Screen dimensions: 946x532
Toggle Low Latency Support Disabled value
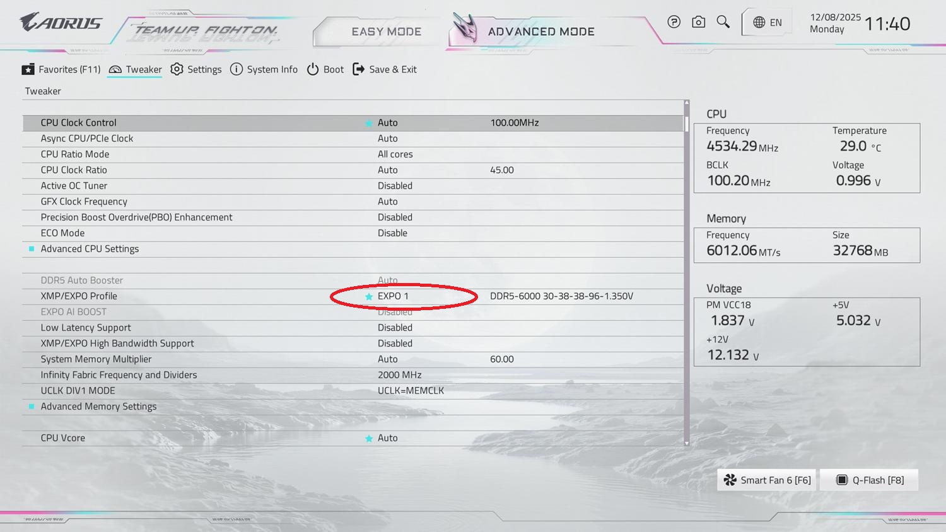tap(395, 328)
